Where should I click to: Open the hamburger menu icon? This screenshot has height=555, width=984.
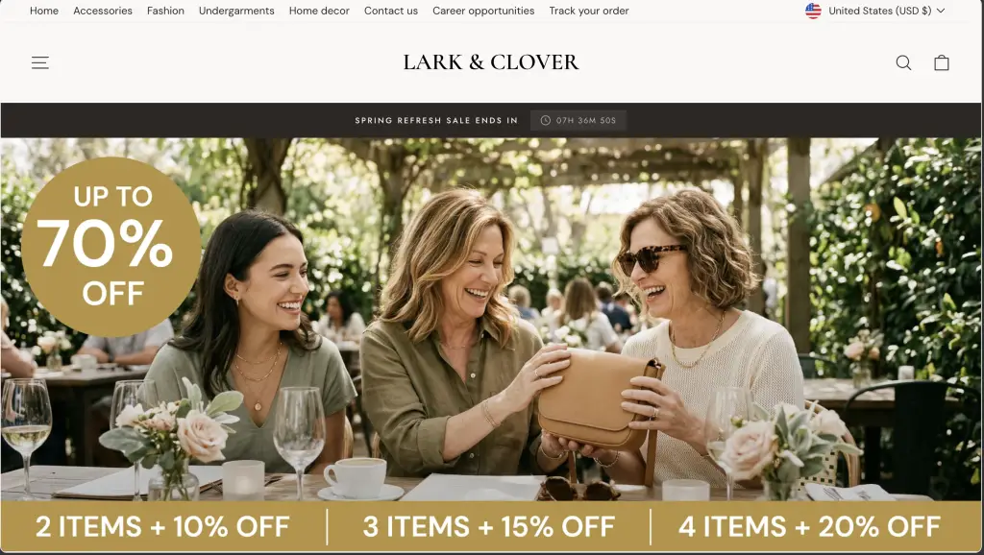click(40, 62)
